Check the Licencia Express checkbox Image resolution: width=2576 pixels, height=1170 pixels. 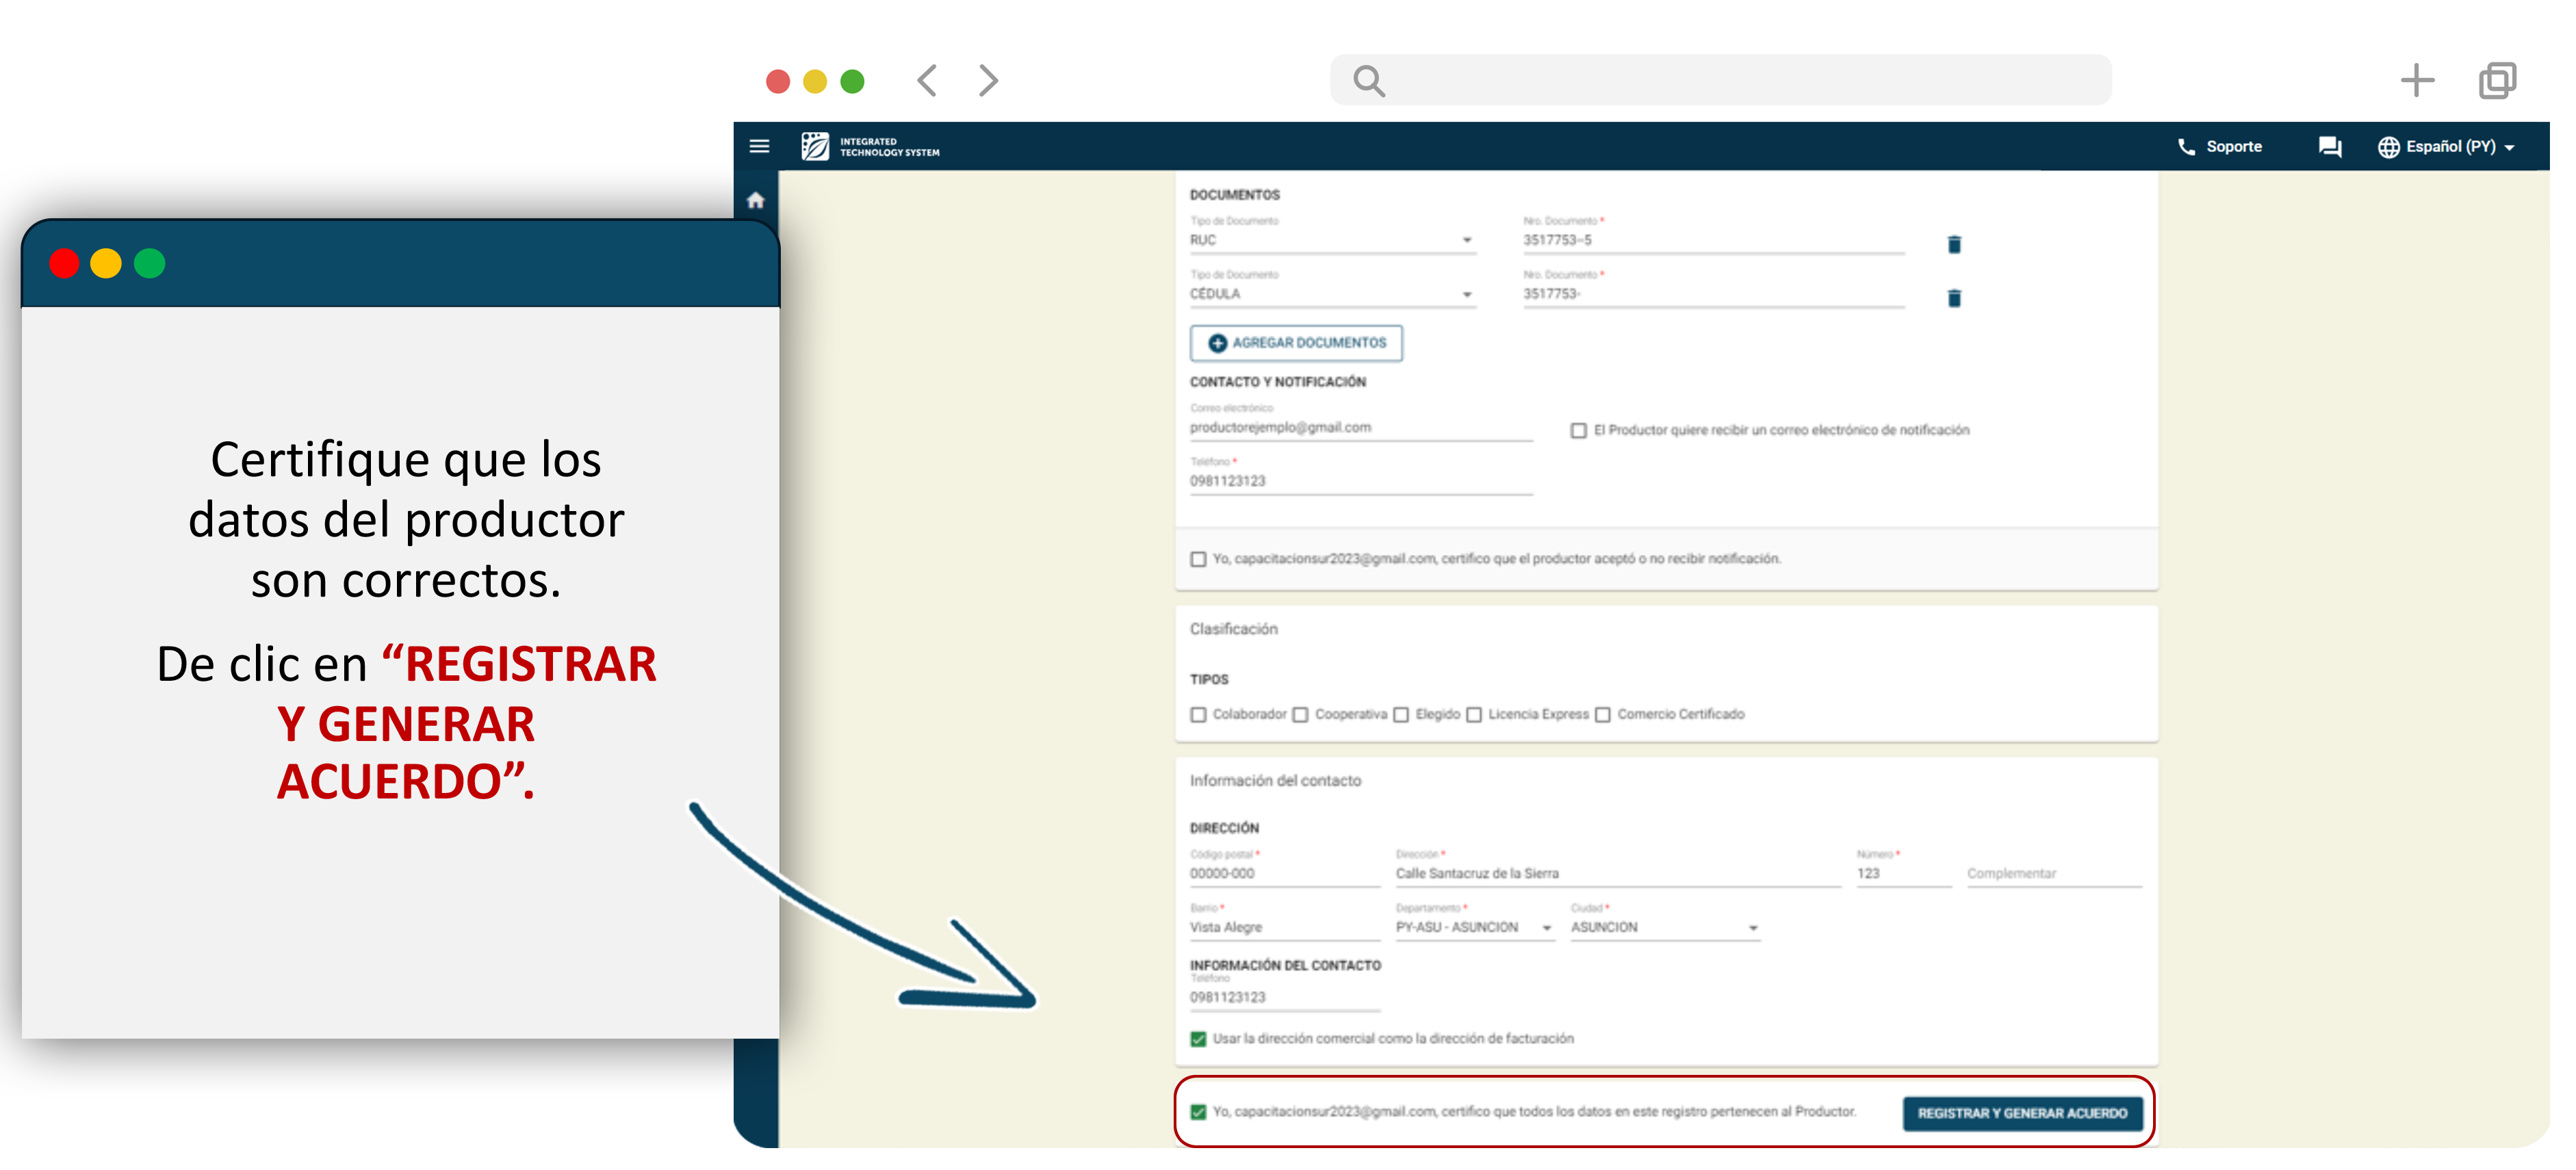tap(1474, 715)
